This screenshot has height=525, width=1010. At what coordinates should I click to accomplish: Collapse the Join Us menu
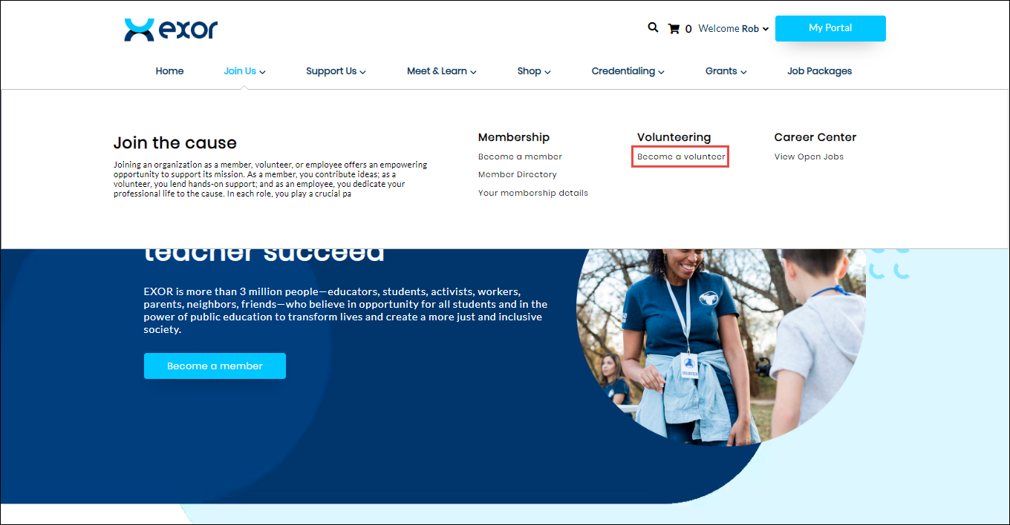244,71
